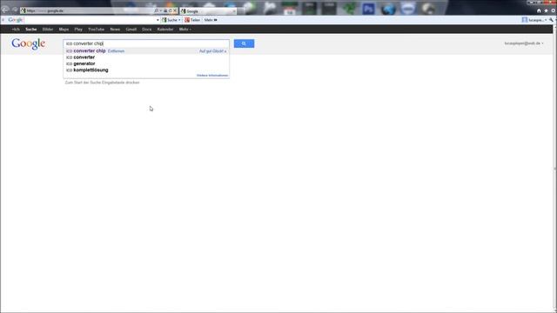Screen dimensions: 557x313
Task: Open Kalender in the black Google bar
Action: 165,29
